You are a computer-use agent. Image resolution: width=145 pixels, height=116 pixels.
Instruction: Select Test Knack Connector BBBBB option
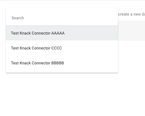[x=62, y=63]
